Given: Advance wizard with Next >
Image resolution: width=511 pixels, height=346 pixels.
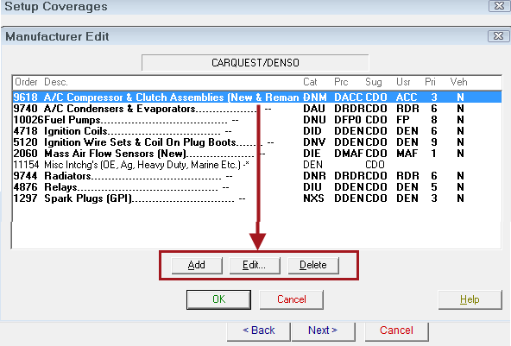Looking at the screenshot, I should tap(323, 330).
